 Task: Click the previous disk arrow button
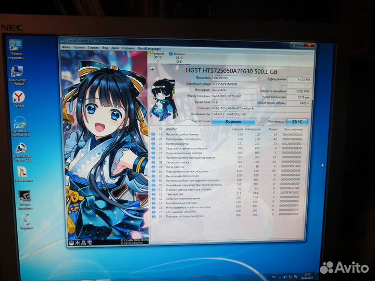(152, 69)
